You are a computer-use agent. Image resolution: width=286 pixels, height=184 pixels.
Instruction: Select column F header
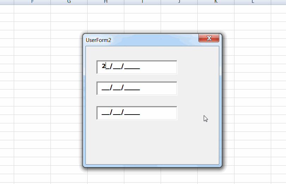point(32,2)
